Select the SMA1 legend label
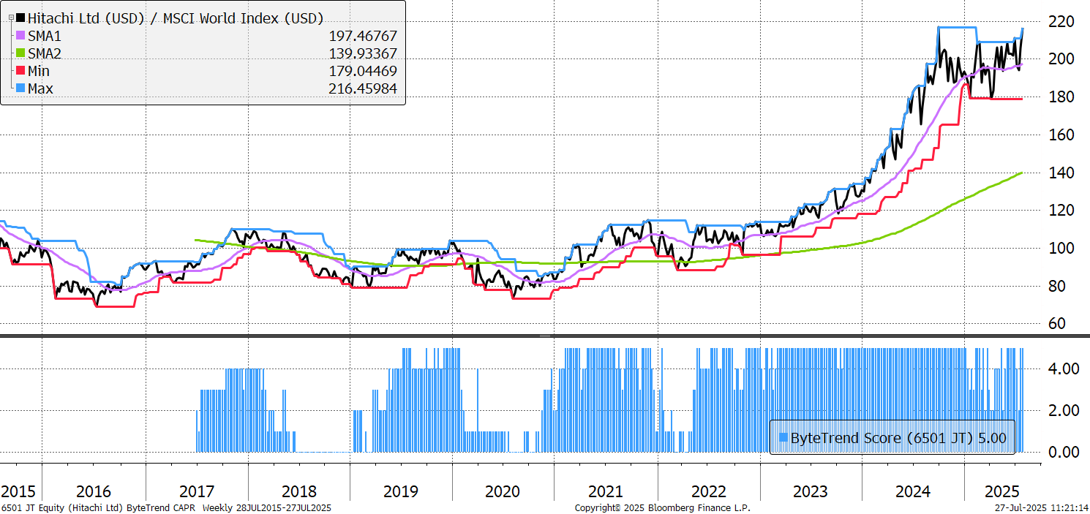The height and width of the screenshot is (514, 1090). (x=45, y=36)
